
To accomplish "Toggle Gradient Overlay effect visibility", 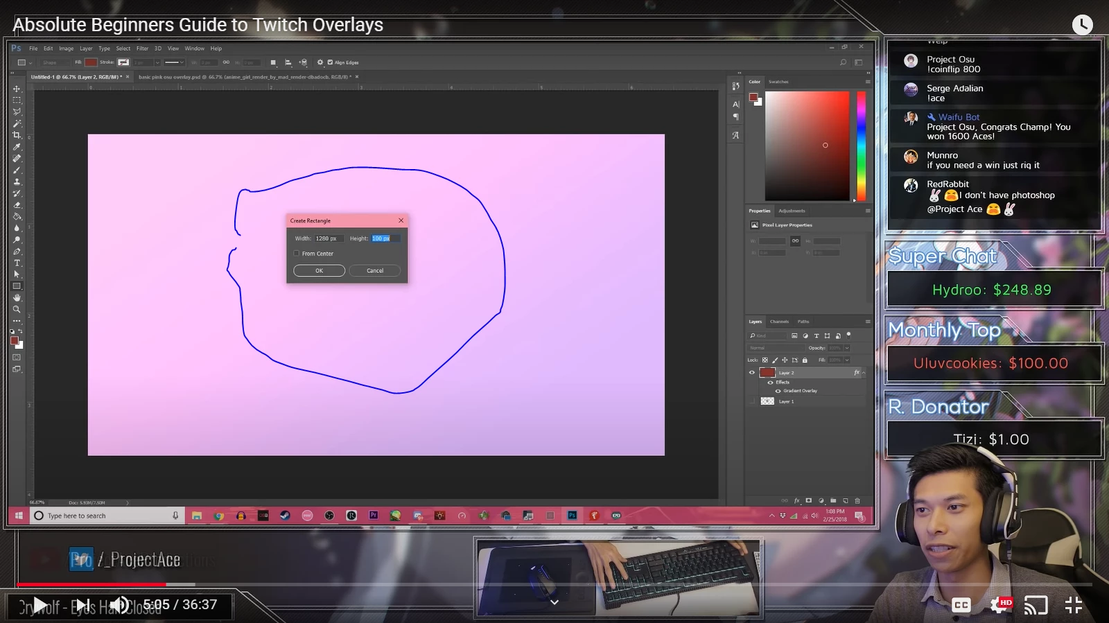I will 778,391.
